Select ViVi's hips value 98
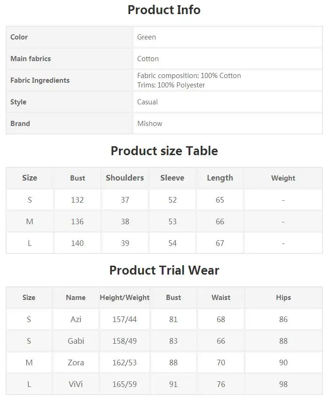Screen dimensions: 329x402 pyautogui.click(x=283, y=384)
